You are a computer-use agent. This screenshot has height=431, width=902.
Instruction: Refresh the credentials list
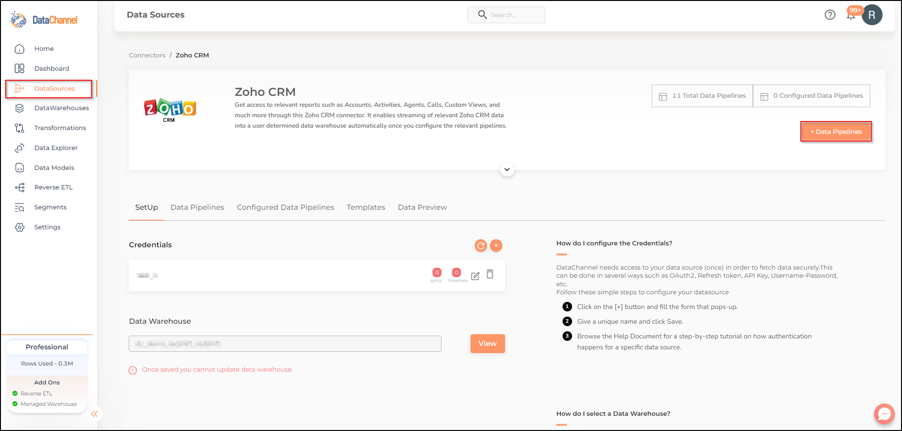click(x=481, y=245)
